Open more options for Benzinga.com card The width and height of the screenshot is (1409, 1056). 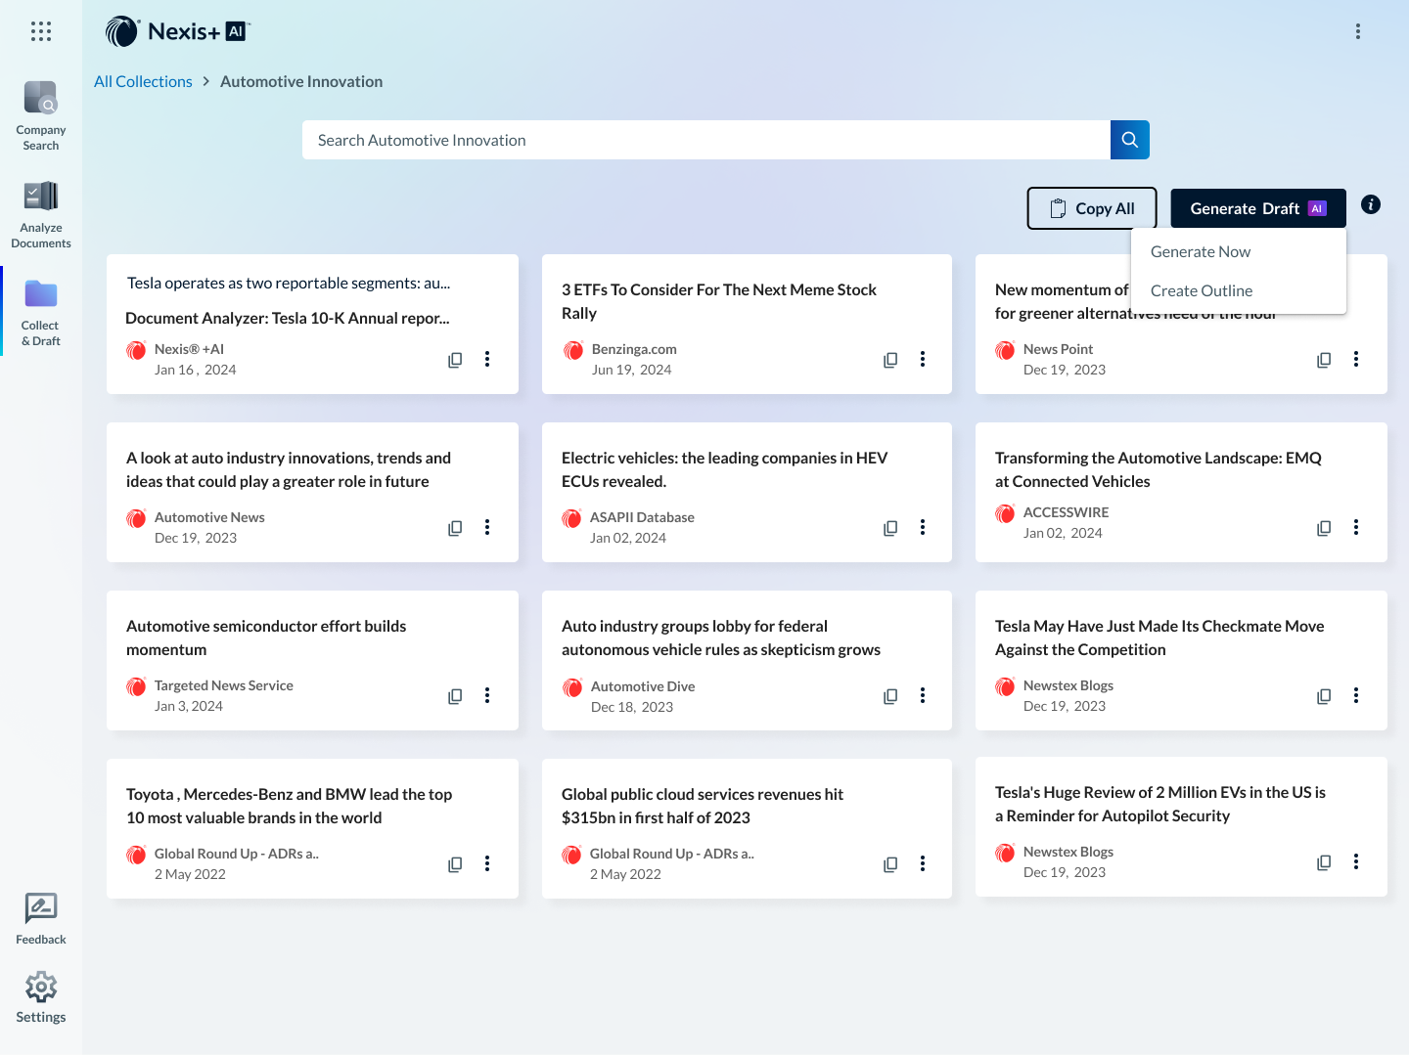point(923,359)
